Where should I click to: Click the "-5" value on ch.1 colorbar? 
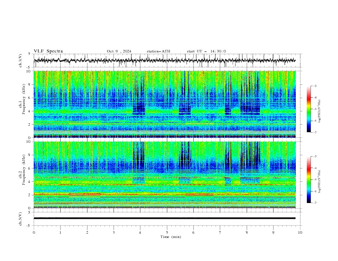tap(315, 109)
